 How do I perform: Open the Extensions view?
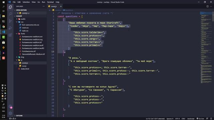[x=10, y=35]
